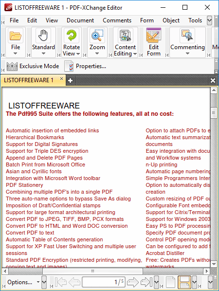Click 'Asian and Cyrillic fonts' text

[34, 171]
